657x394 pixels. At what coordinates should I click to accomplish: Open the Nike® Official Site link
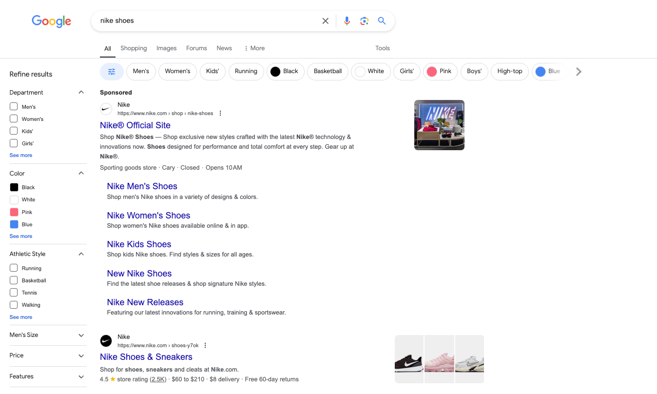click(x=135, y=125)
